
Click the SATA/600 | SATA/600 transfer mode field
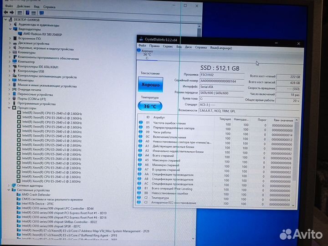[222, 93]
